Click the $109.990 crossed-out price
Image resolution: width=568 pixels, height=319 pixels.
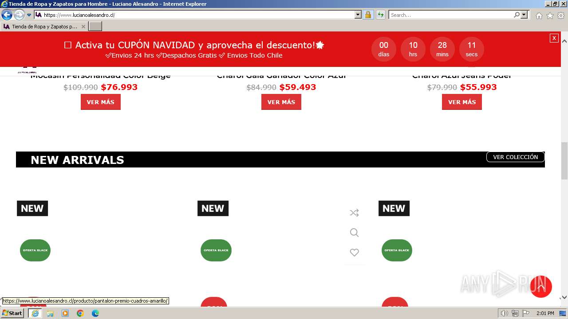coord(81,87)
